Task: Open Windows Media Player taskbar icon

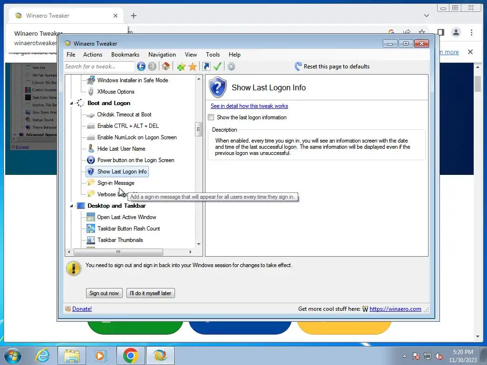Action: tap(101, 355)
